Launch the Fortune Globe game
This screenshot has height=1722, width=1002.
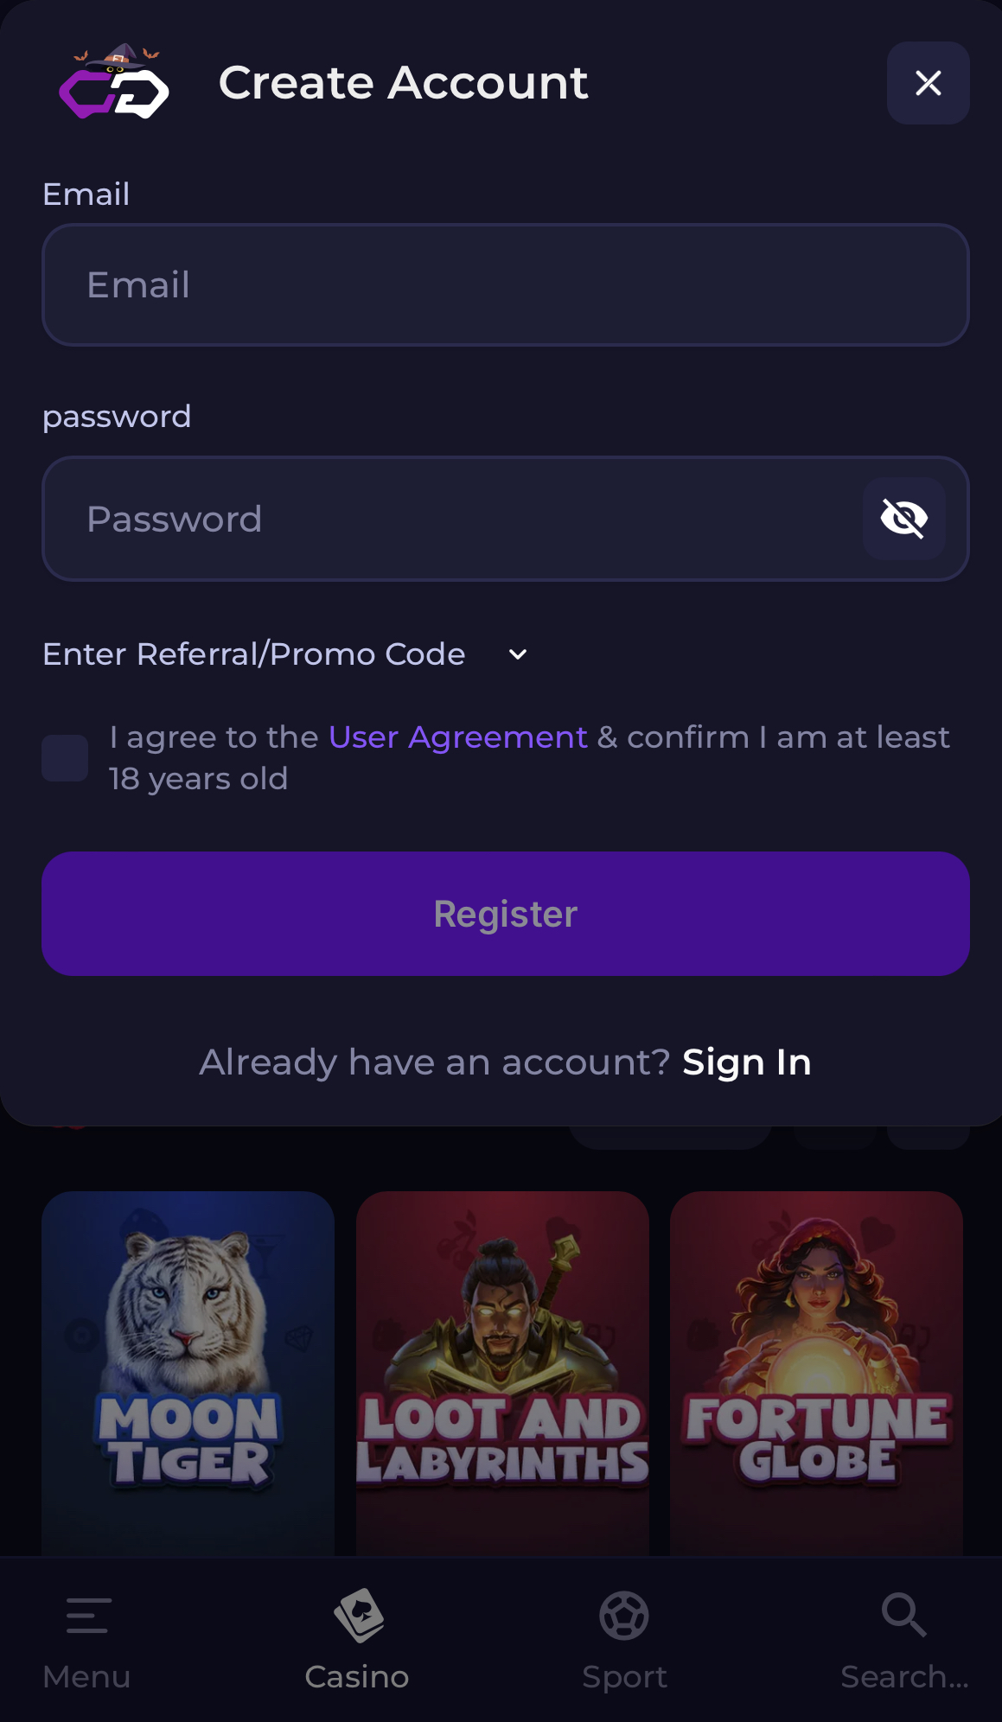pyautogui.click(x=816, y=1373)
